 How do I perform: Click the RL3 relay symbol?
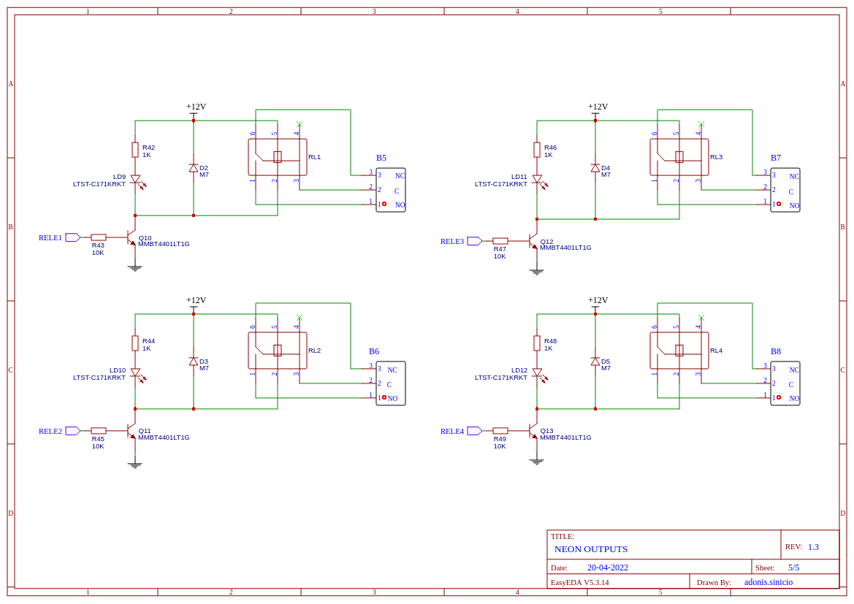(679, 157)
